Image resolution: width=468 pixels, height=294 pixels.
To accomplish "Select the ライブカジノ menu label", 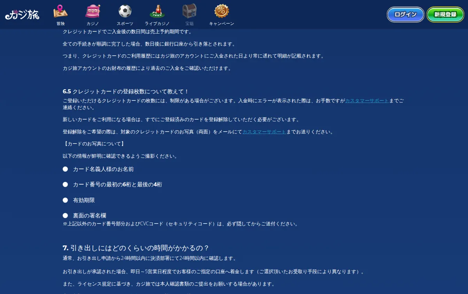I will coord(157,24).
